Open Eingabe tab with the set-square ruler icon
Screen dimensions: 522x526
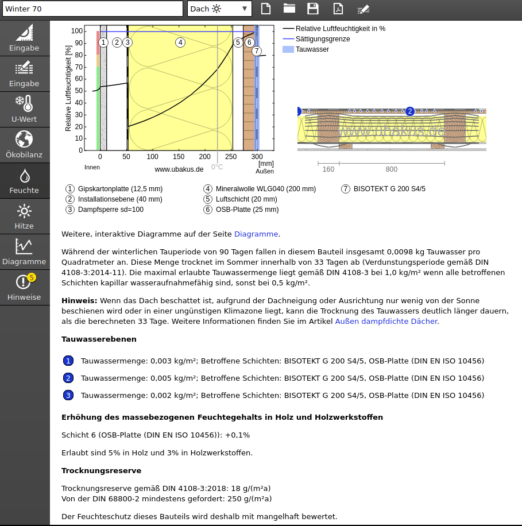(x=24, y=38)
